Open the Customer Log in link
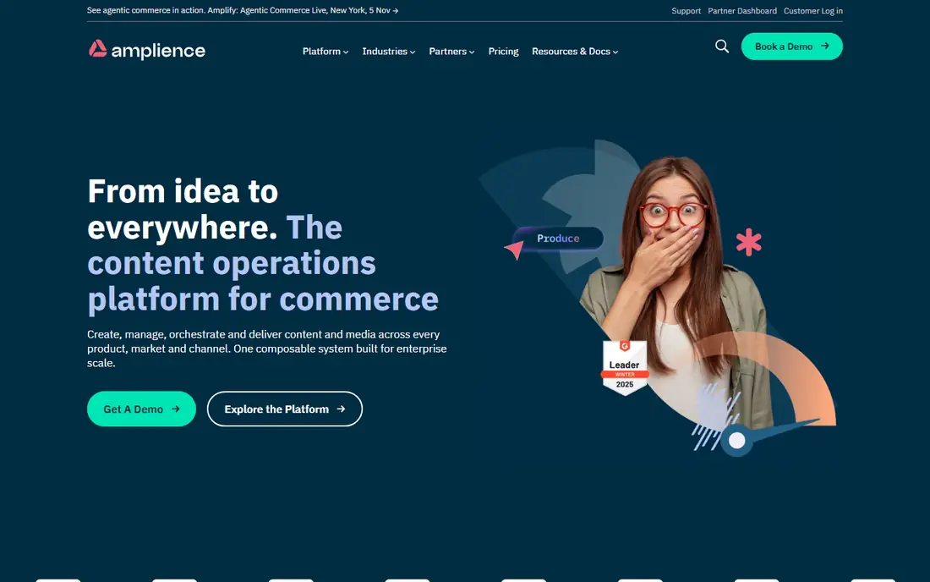The height and width of the screenshot is (582, 930). [813, 11]
